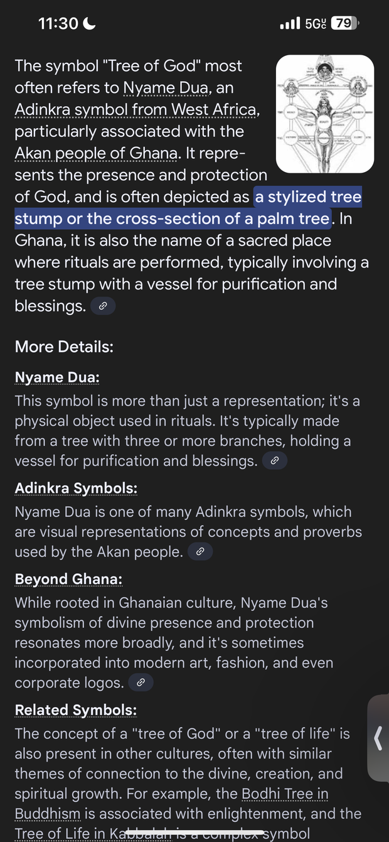Open the Tree of God diagram thumbnail

pyautogui.click(x=325, y=114)
